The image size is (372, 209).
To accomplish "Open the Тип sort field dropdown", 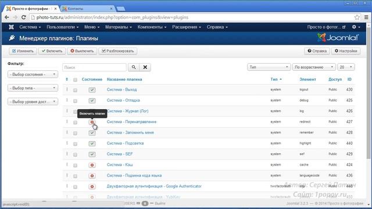I will pyautogui.click(x=269, y=67).
